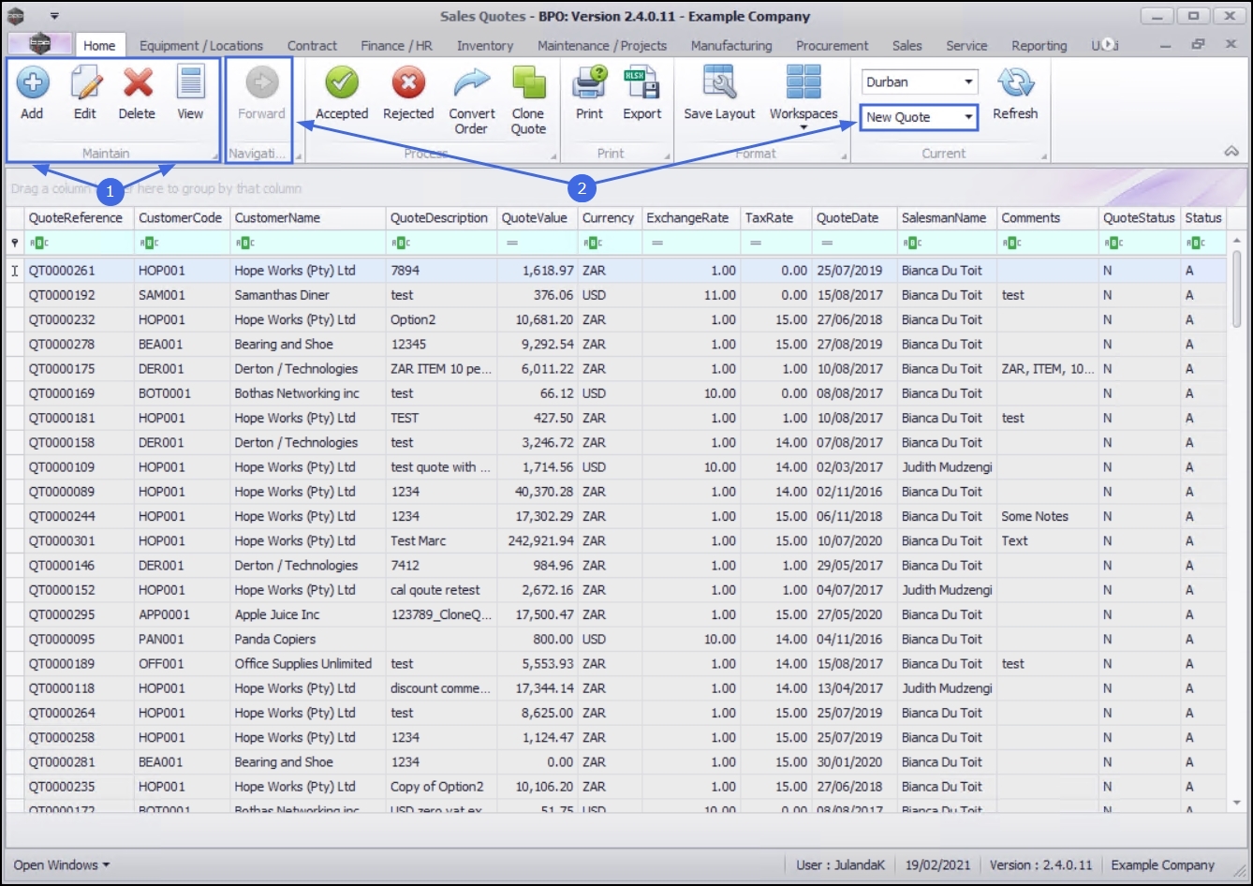
Task: Open the New Quote status dropdown
Action: pos(968,117)
